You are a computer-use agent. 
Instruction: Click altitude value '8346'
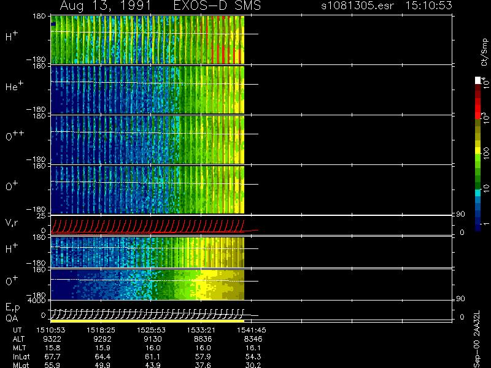253,339
